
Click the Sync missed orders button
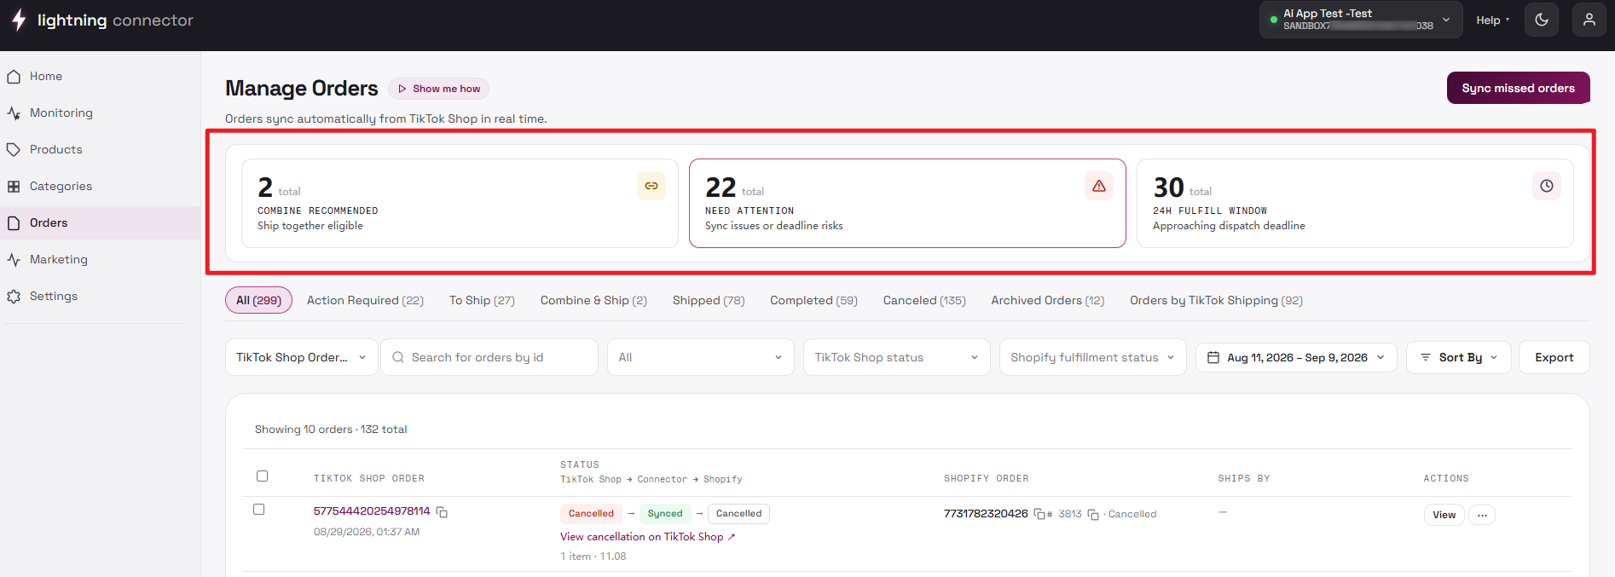pos(1518,88)
